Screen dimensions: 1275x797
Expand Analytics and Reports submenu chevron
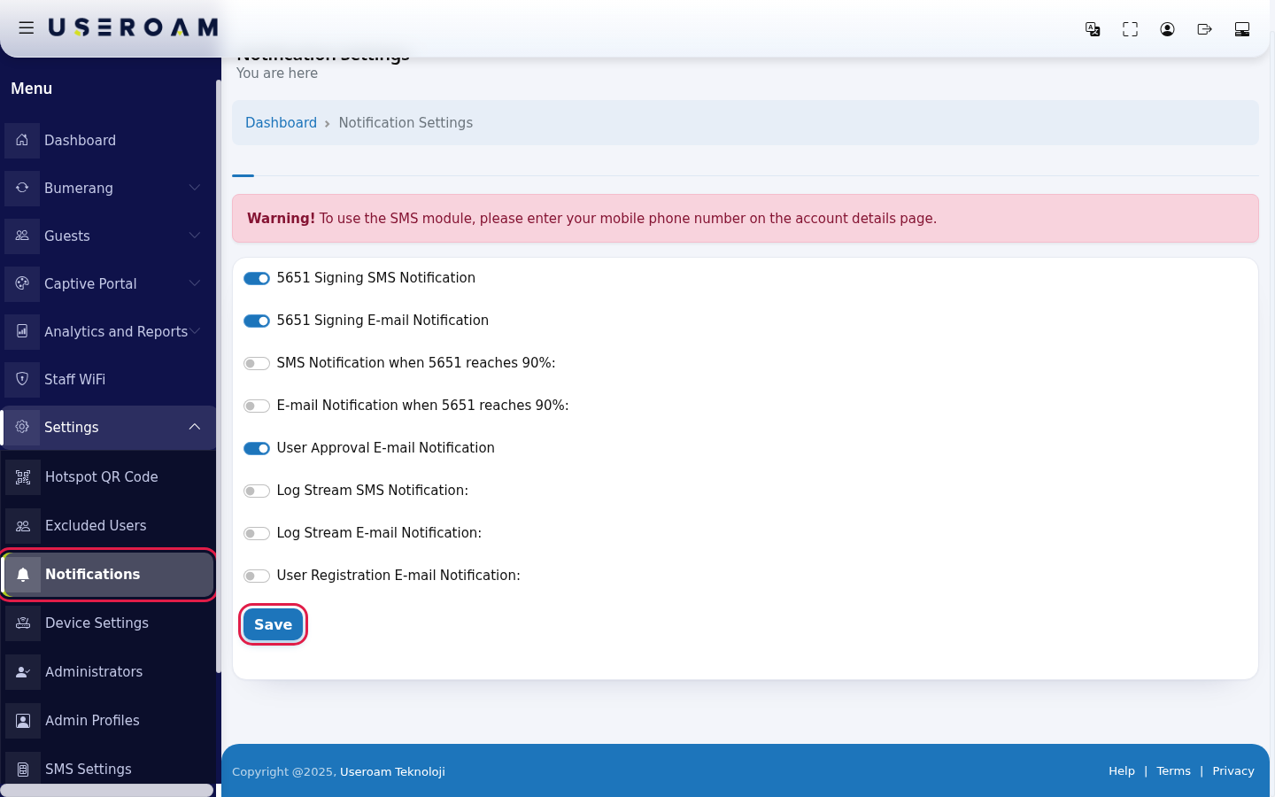pos(195,331)
